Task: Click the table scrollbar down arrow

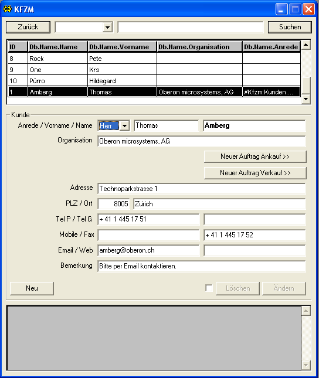Action: pyautogui.click(x=306, y=99)
